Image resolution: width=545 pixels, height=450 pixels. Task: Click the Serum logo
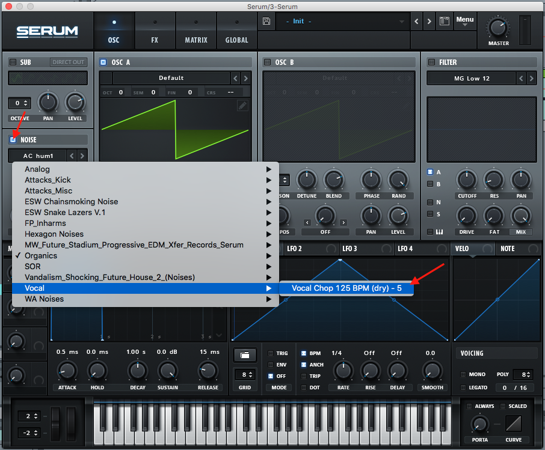48,32
